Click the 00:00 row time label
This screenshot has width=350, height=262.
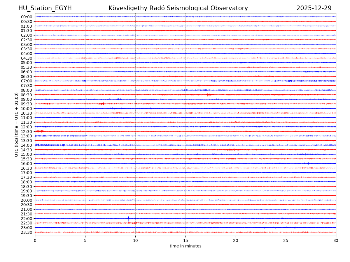click(x=26, y=17)
